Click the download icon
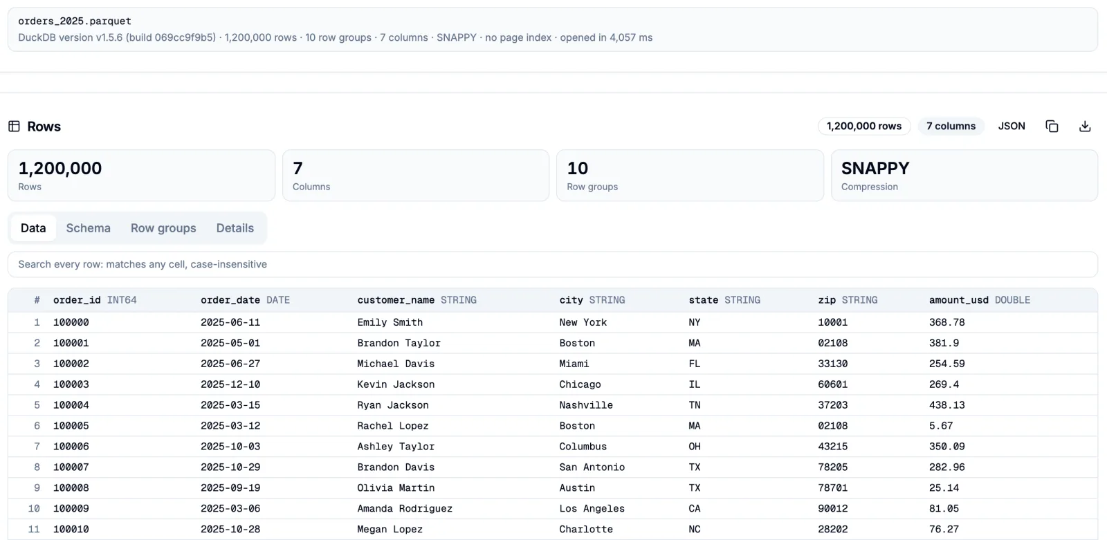This screenshot has width=1107, height=540. tap(1085, 126)
